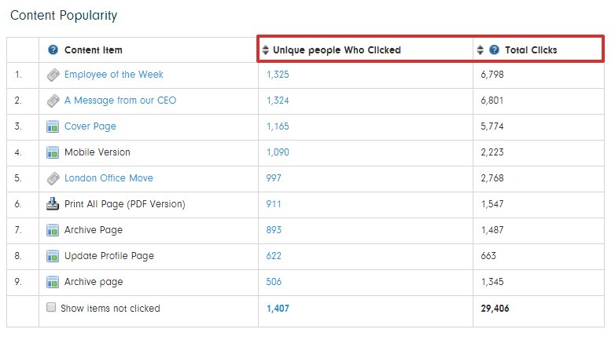Sort by Total Clicks using sort arrows
The height and width of the screenshot is (340, 615).
(x=480, y=49)
